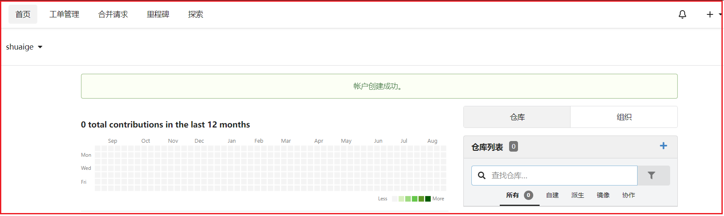The width and height of the screenshot is (724, 216).
Task: Click the 0 count badge beside 仓库列表
Action: pyautogui.click(x=513, y=147)
